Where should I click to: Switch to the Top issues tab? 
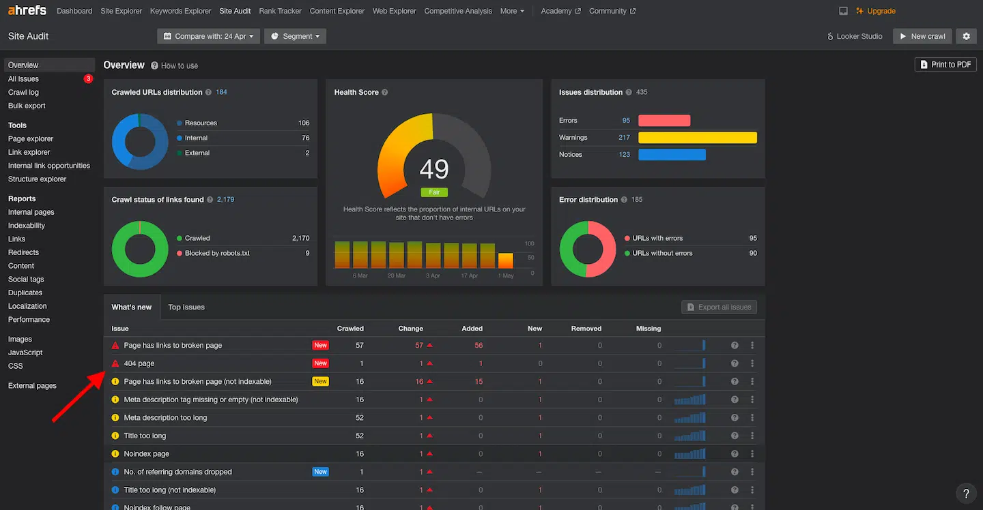tap(186, 307)
